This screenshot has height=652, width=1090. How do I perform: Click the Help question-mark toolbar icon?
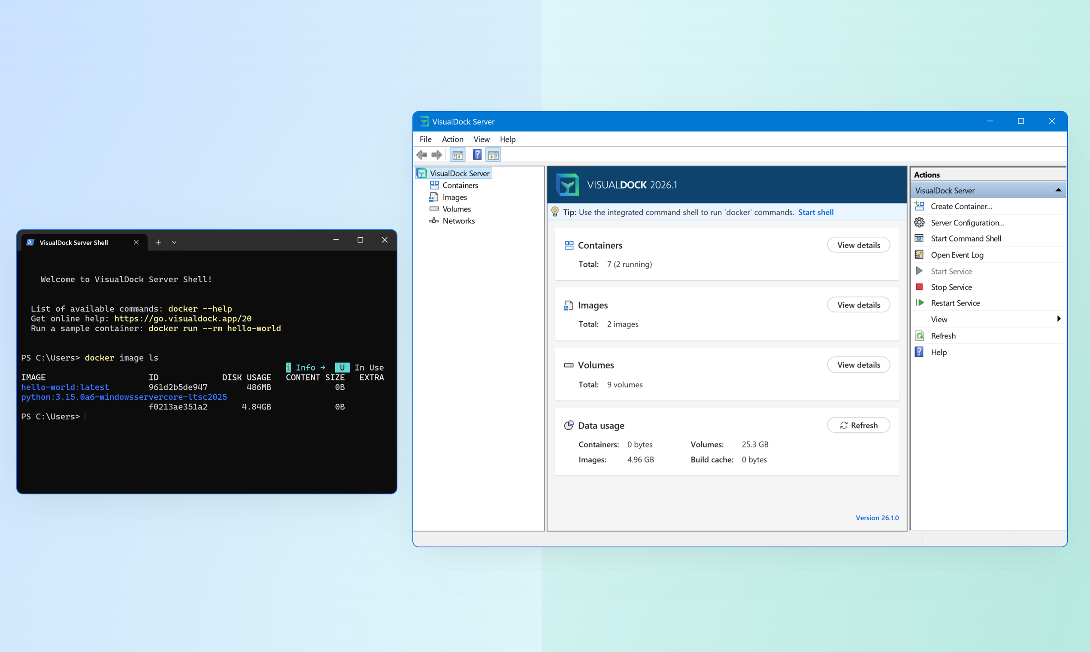click(x=477, y=154)
